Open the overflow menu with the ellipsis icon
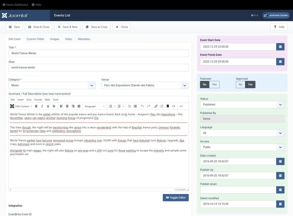This screenshot has height=216, width=293. 180,107
